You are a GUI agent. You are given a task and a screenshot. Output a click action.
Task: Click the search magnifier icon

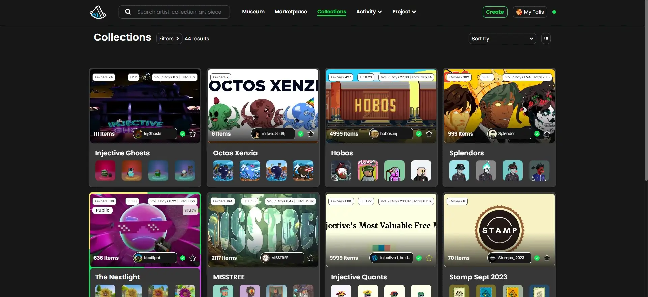128,12
